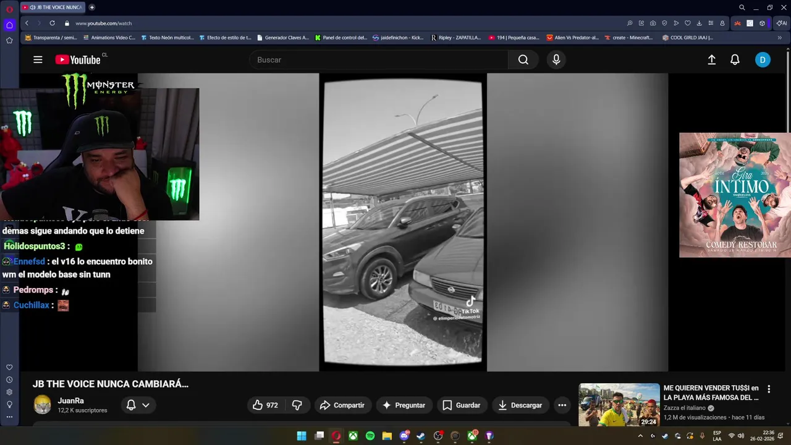The height and width of the screenshot is (445, 791).
Task: Click the video player to pause
Action: pos(403,222)
